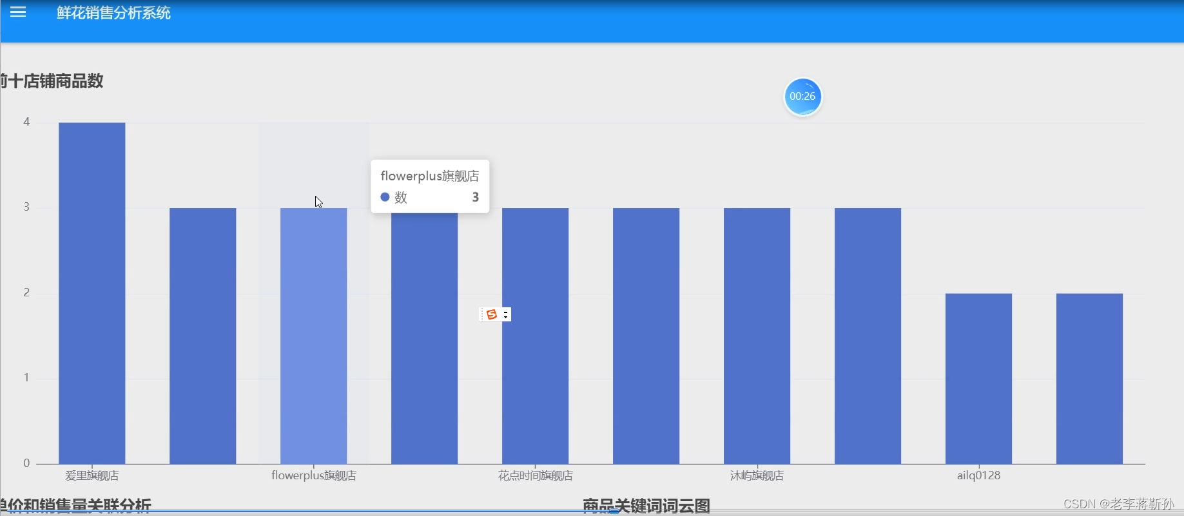Click the 鲜花销售分析系统 title

point(113,13)
